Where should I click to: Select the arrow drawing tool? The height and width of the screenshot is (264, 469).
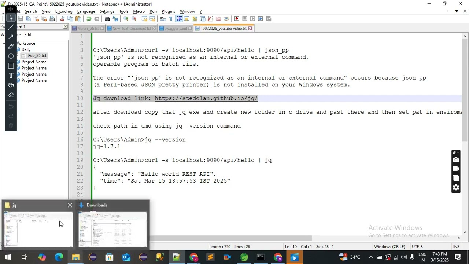(x=11, y=37)
